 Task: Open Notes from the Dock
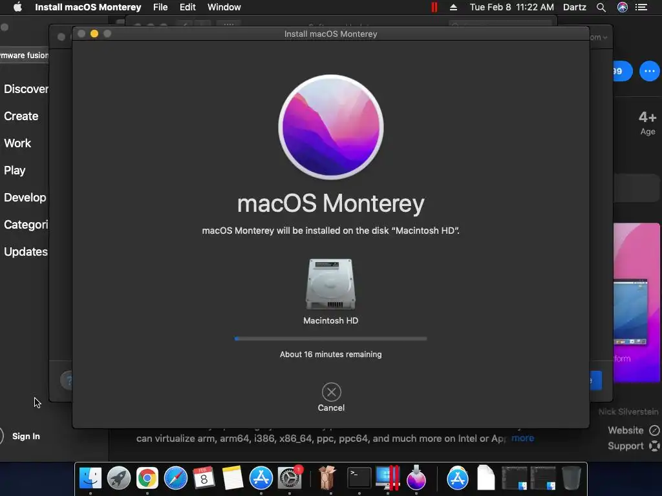click(233, 478)
